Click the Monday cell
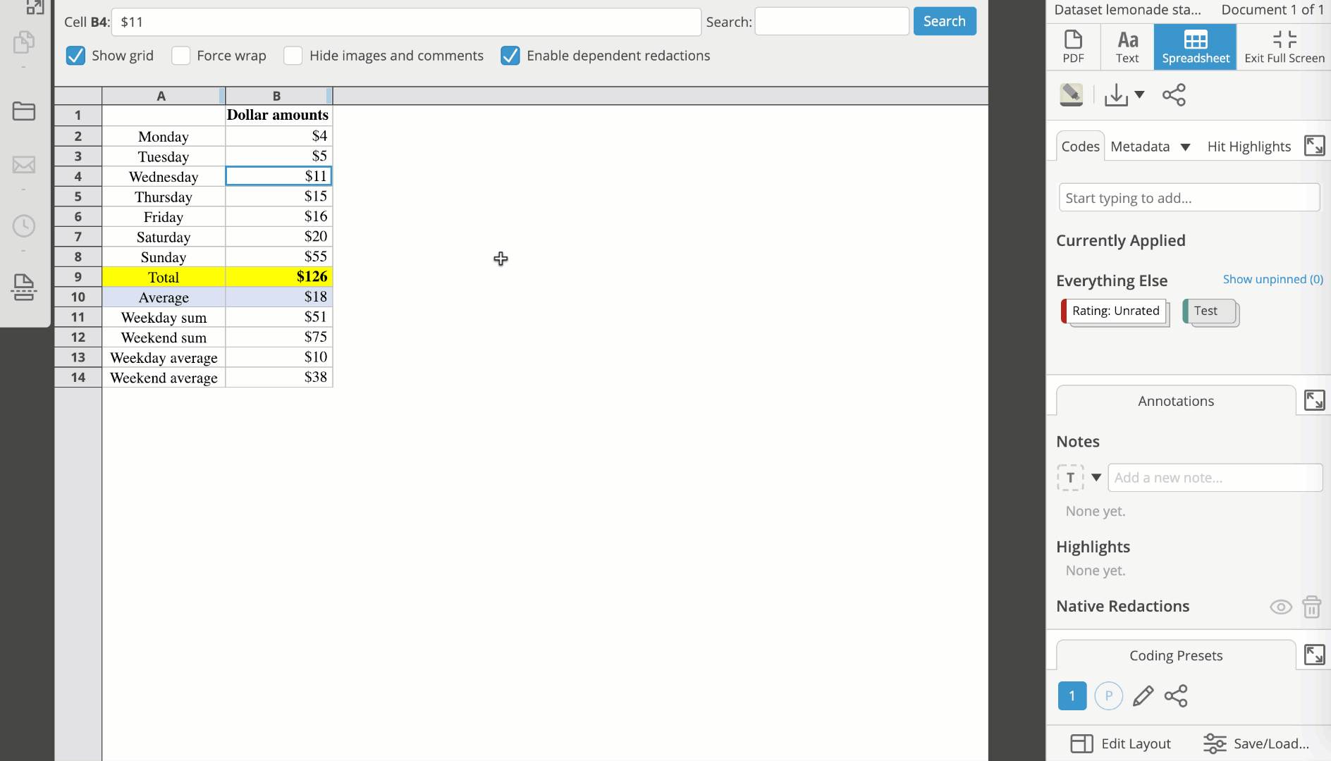Image resolution: width=1331 pixels, height=761 pixels. [x=164, y=136]
